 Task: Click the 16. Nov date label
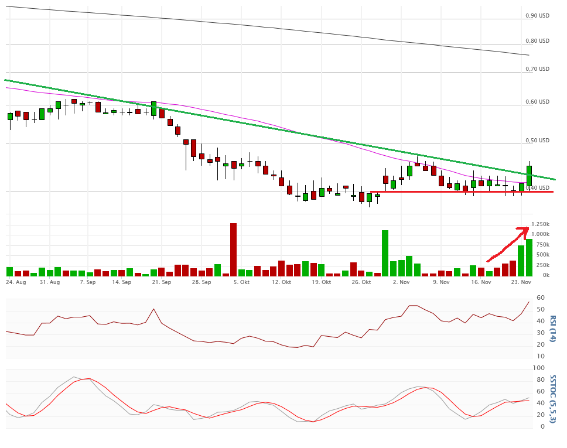(x=481, y=282)
